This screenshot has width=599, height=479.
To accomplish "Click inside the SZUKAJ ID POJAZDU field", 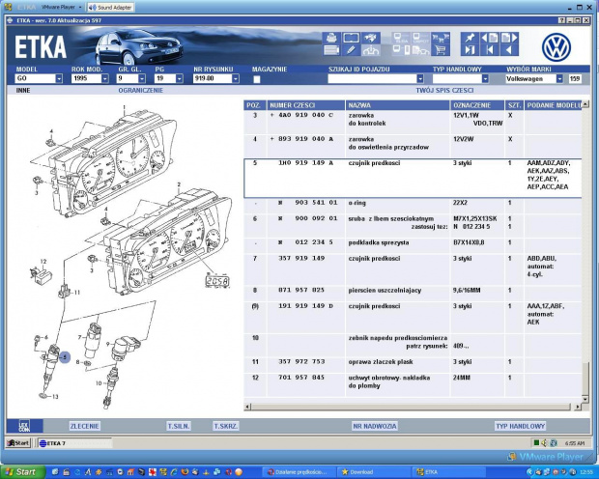I will tap(372, 78).
